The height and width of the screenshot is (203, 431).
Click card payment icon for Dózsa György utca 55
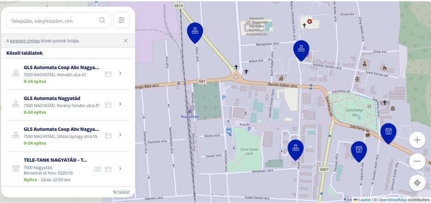point(108,136)
